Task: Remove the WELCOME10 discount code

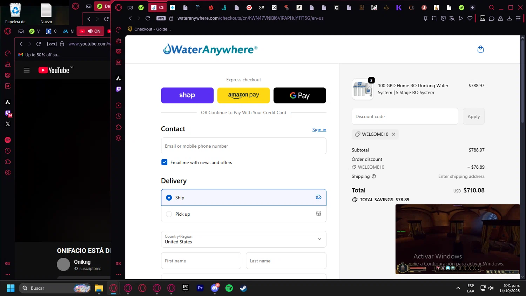Action: click(x=393, y=134)
